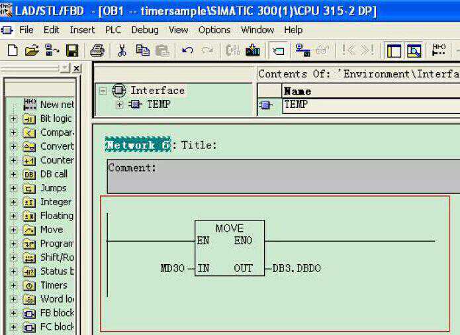Image resolution: width=460 pixels, height=335 pixels.
Task: Expand the Bit logic folder
Action: point(13,119)
